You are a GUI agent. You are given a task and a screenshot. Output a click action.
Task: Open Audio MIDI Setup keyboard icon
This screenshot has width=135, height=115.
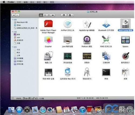click(48, 72)
